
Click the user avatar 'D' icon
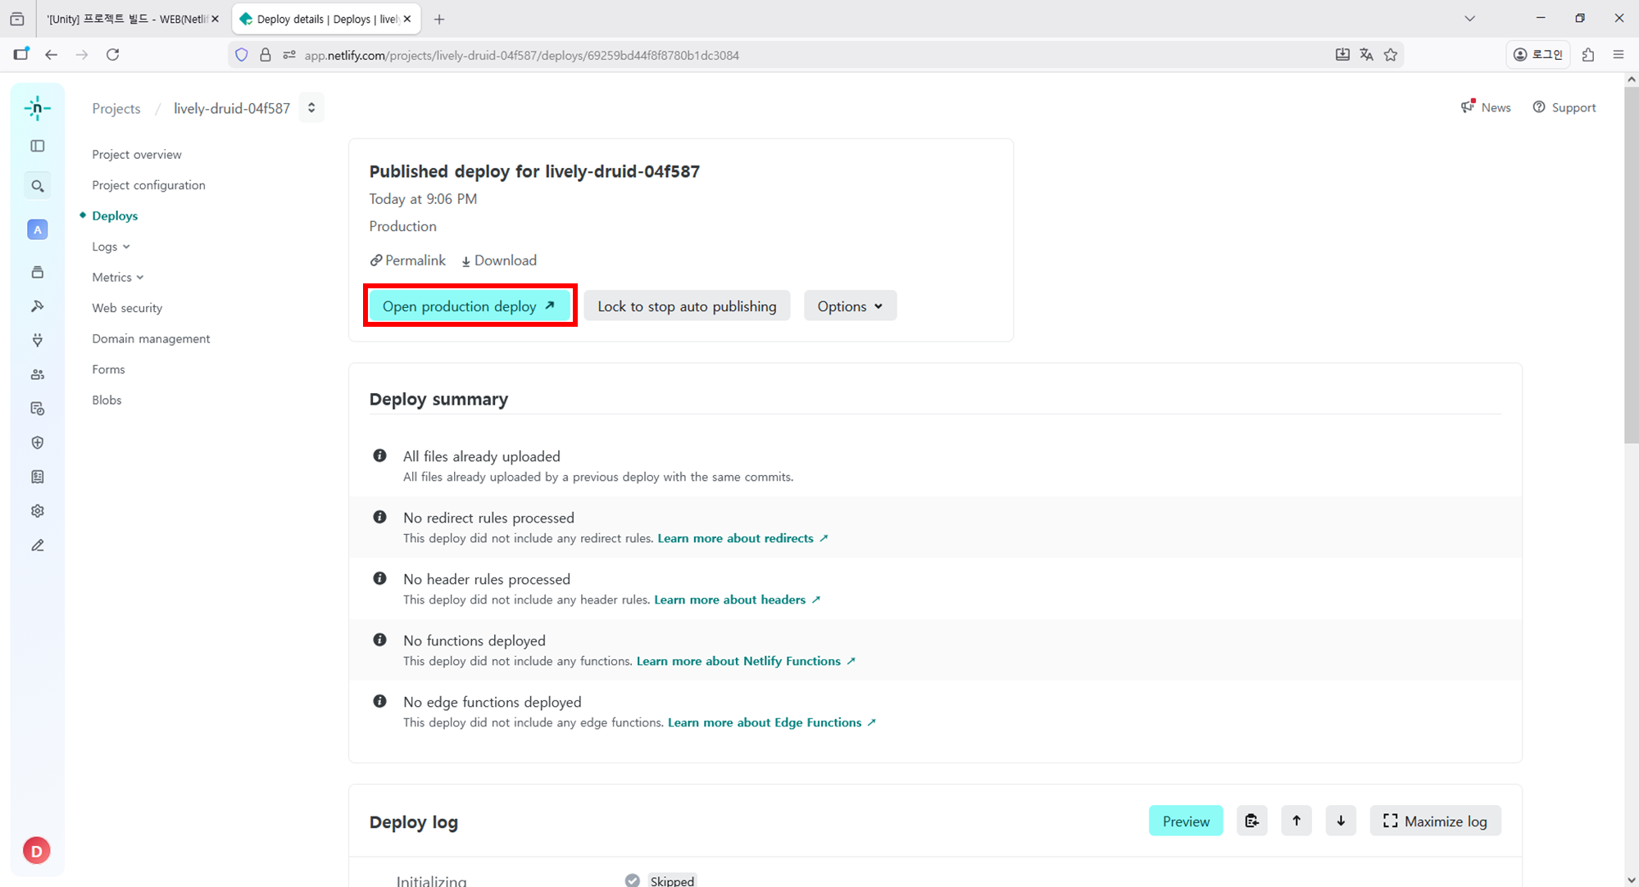click(x=37, y=851)
